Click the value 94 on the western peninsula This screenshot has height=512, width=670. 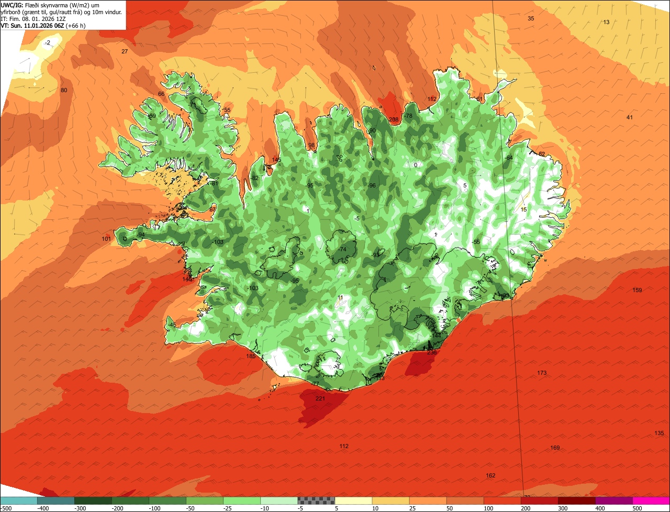click(141, 235)
